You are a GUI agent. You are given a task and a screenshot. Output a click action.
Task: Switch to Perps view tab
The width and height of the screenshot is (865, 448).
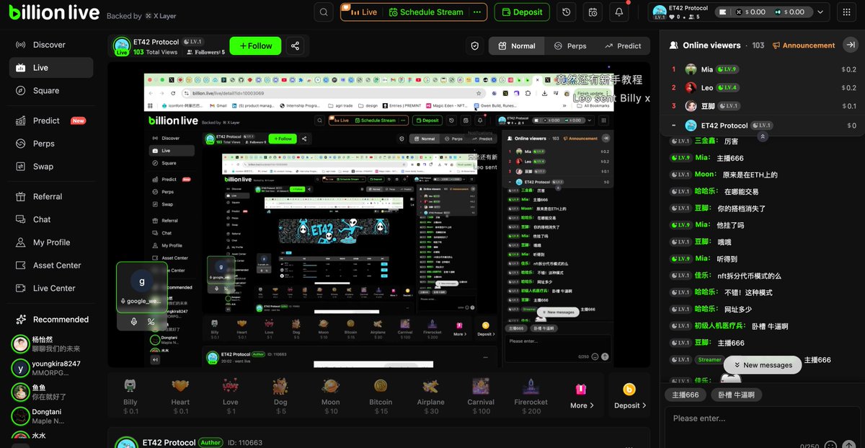click(570, 45)
